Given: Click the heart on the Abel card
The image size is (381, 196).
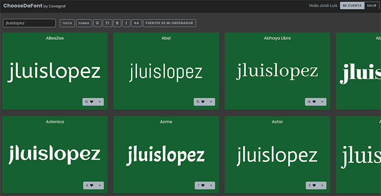Looking at the screenshot, I should click(x=202, y=102).
